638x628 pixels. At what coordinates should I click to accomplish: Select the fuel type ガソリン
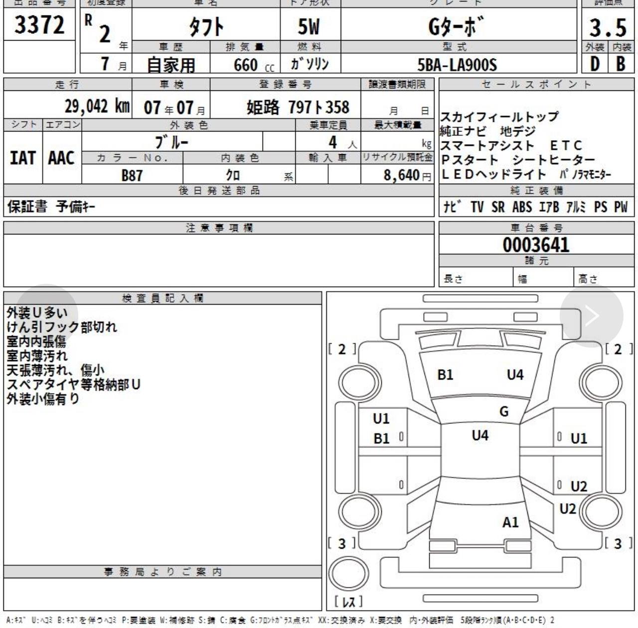[310, 64]
